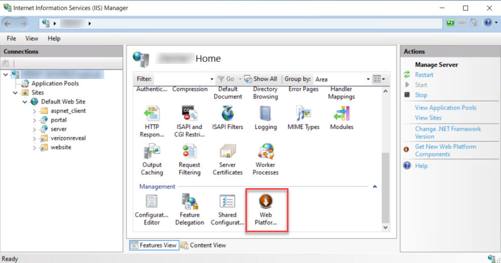The height and width of the screenshot is (263, 501).
Task: Click the Connections pane connect icon
Action: coord(6,63)
